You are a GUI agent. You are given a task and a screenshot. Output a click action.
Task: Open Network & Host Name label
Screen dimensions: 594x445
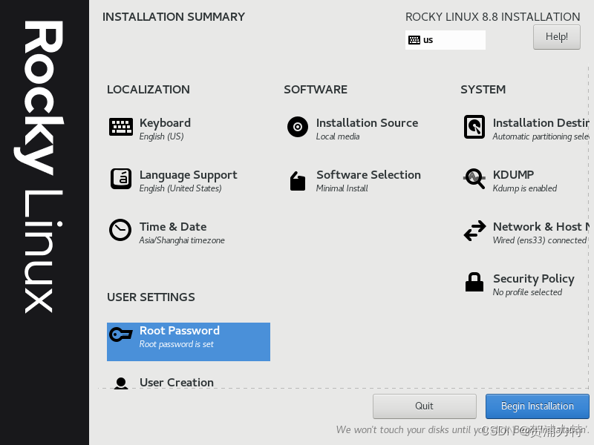541,227
